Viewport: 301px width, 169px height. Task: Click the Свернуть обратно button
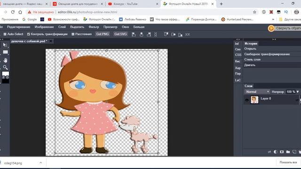click(285, 28)
